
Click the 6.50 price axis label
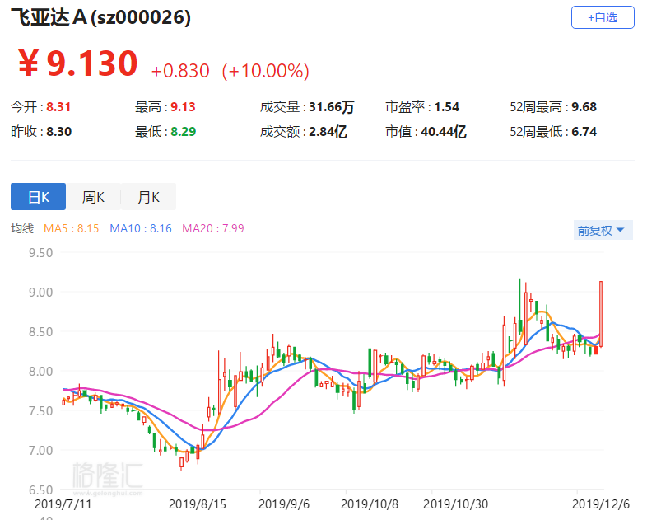pyautogui.click(x=40, y=490)
